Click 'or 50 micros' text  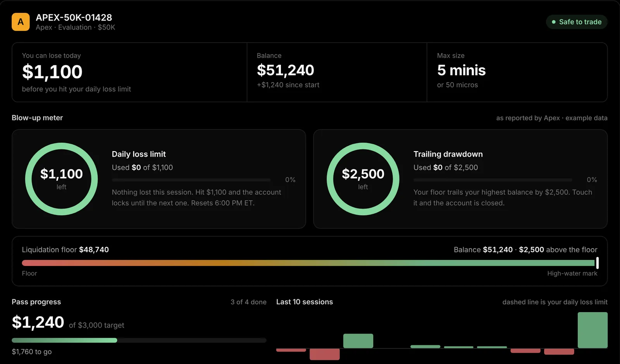tap(458, 85)
